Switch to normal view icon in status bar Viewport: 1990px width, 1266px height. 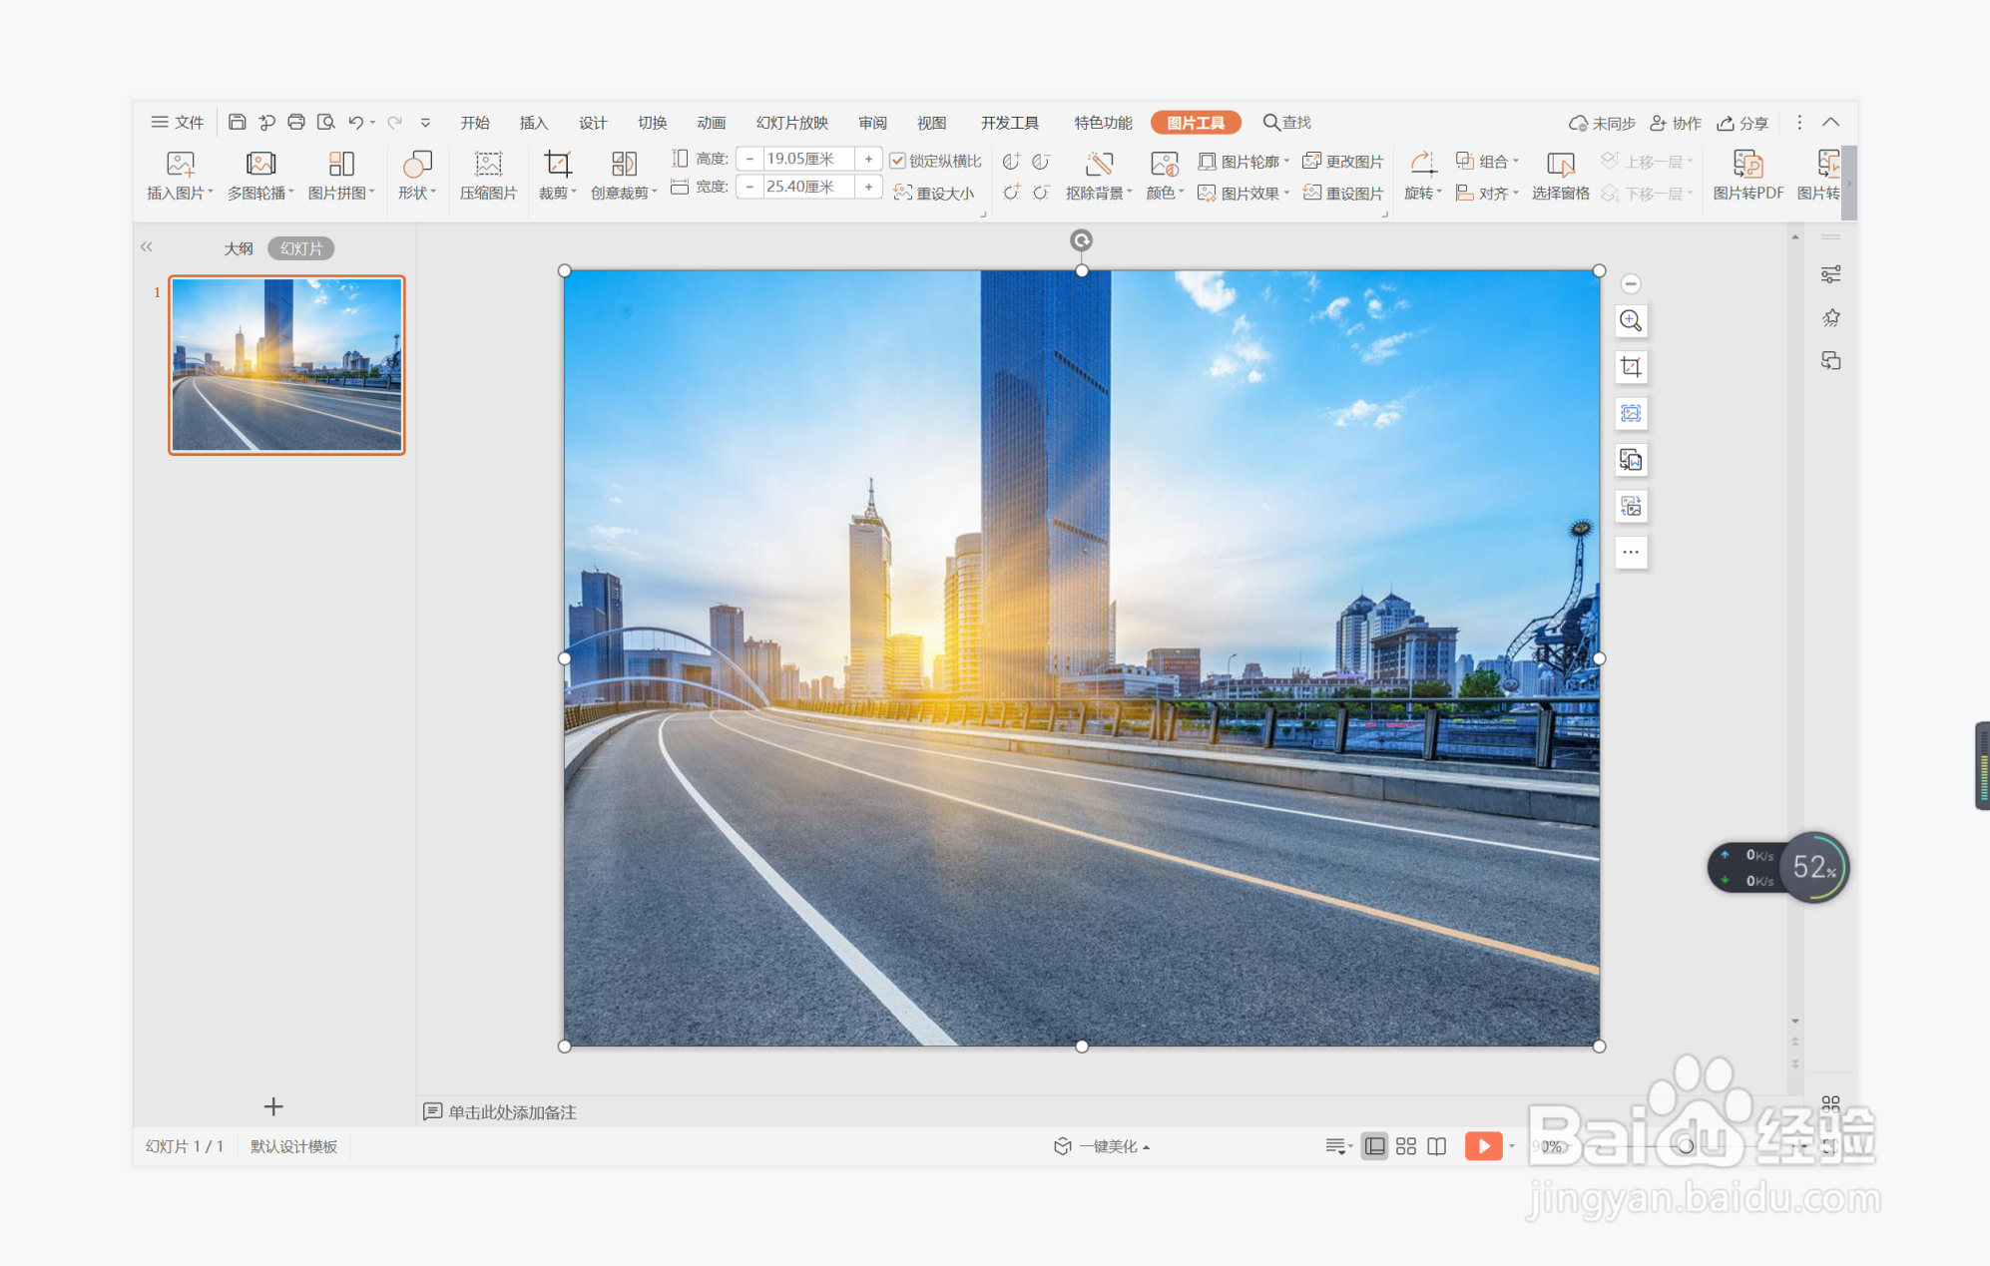pos(1374,1146)
